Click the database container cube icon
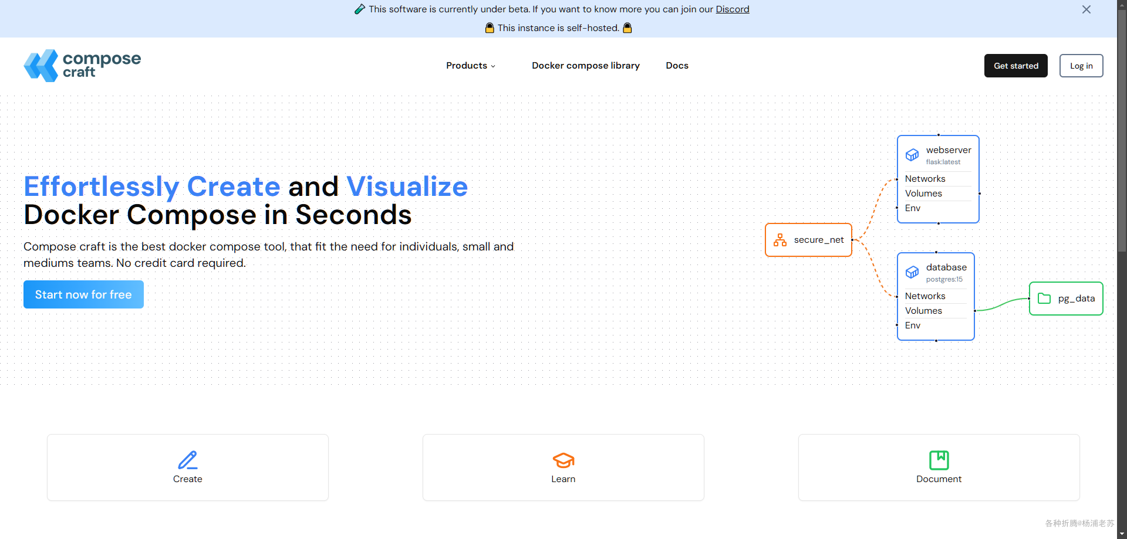The width and height of the screenshot is (1127, 539). coord(912,272)
